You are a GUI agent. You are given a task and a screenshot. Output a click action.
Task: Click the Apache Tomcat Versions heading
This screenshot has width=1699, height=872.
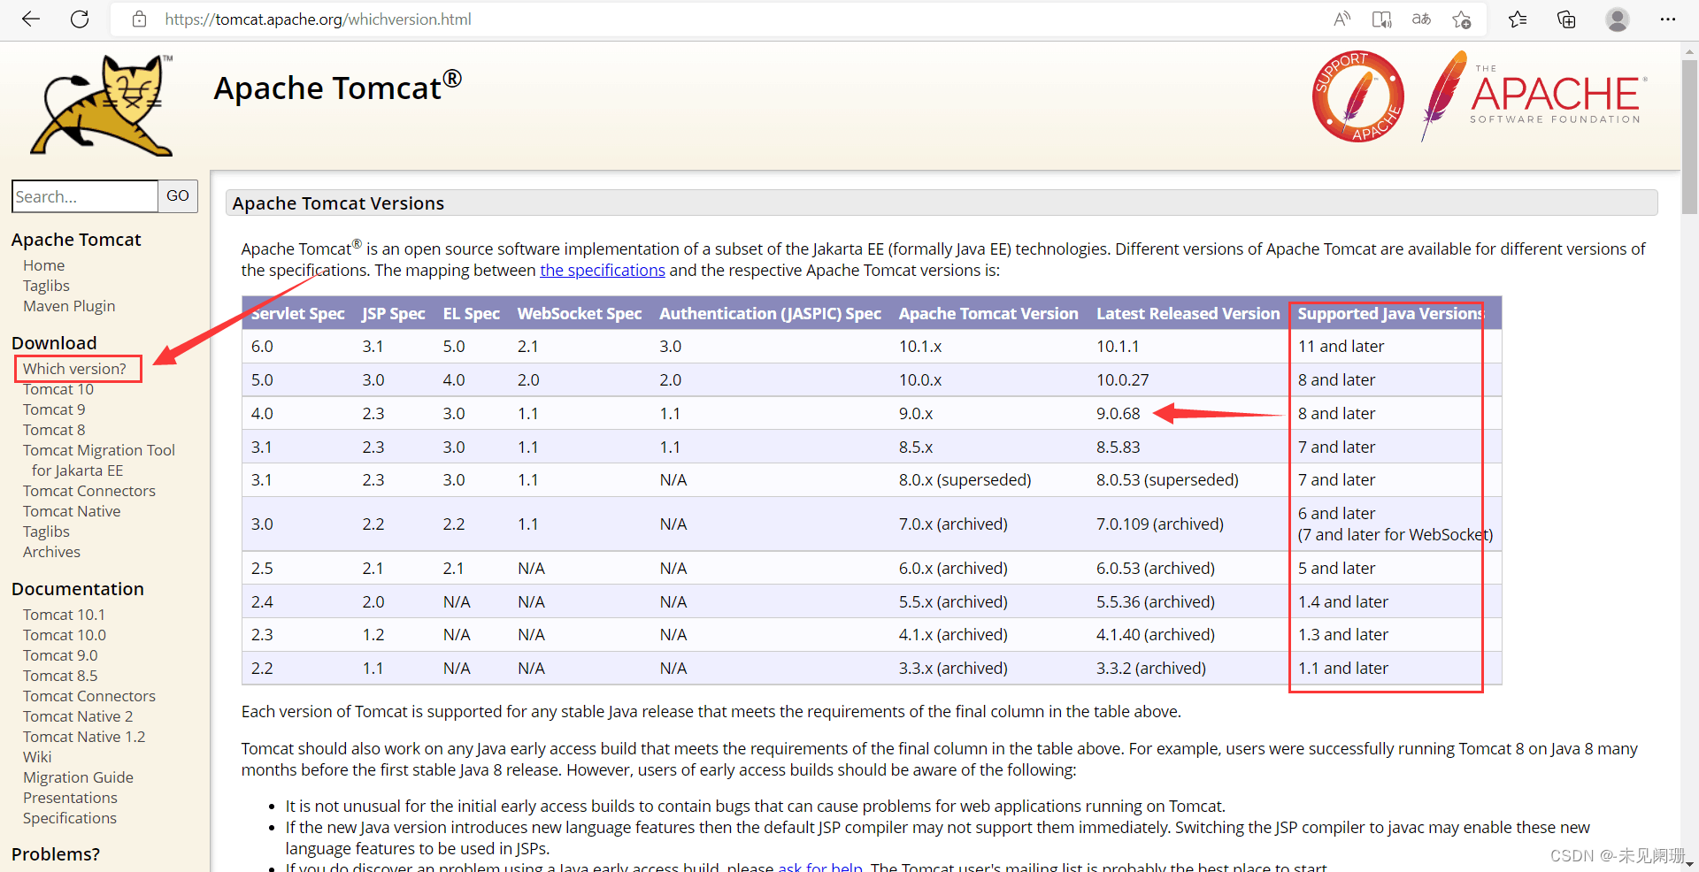pyautogui.click(x=338, y=203)
